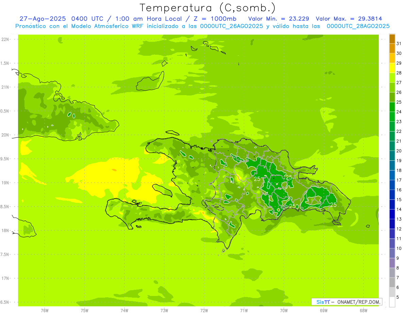Click the '71W' longitude label
Viewport: 408px width, 315px height.
tap(244, 311)
